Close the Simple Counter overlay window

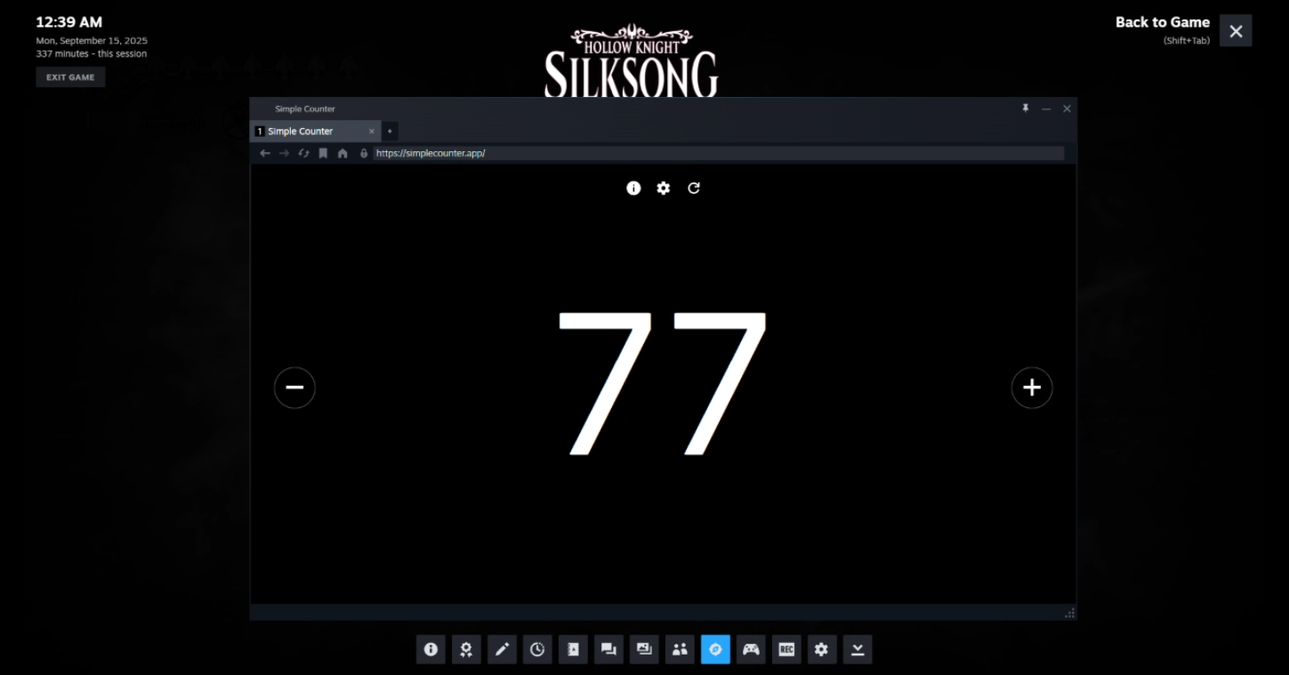[x=1067, y=108]
